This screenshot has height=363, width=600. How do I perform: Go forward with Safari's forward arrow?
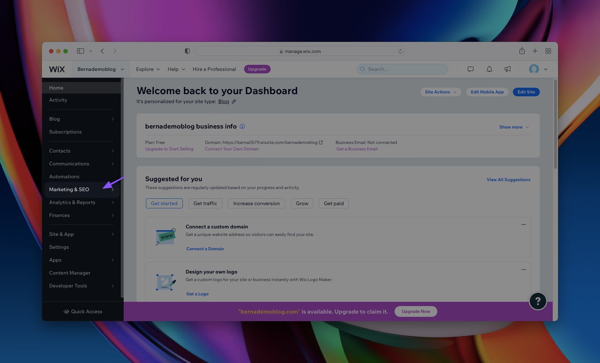pos(115,51)
